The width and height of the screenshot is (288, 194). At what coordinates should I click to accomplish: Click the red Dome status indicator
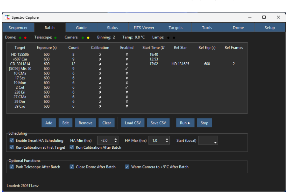point(25,38)
